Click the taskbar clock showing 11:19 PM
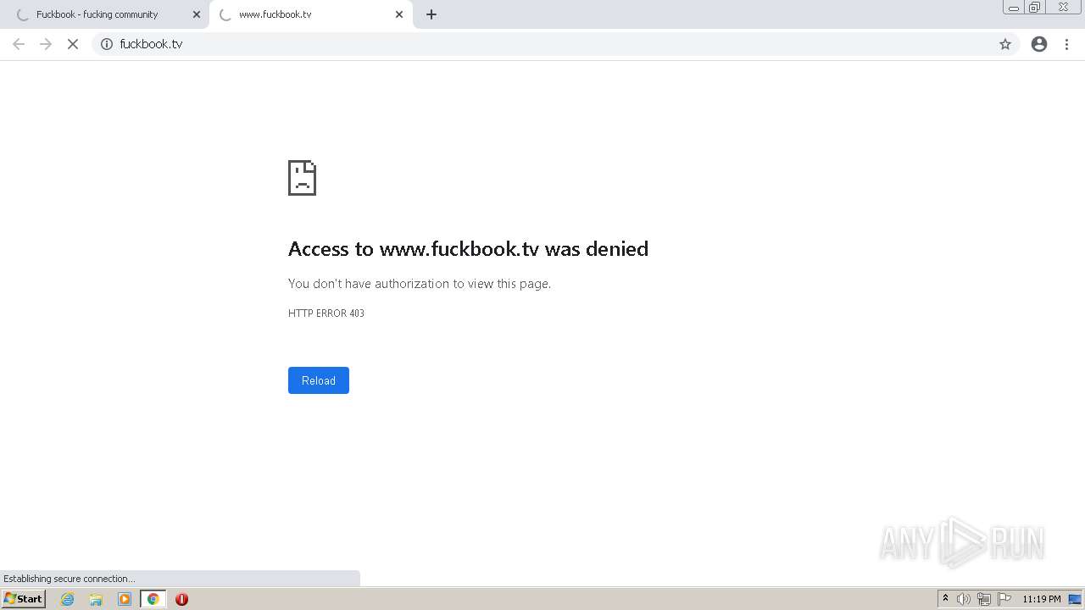 click(x=1041, y=599)
